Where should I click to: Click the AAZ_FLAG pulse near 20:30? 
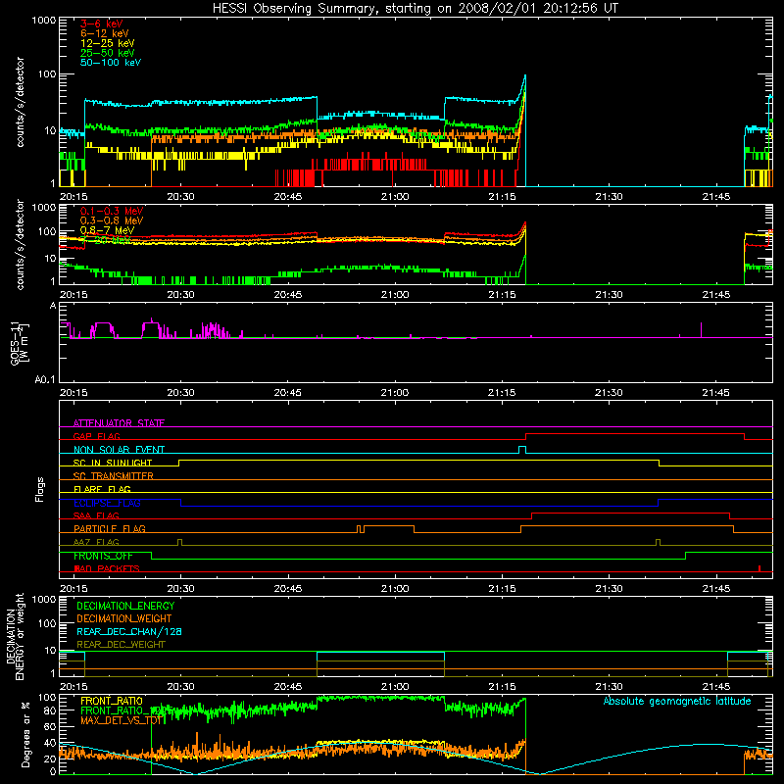pyautogui.click(x=180, y=542)
